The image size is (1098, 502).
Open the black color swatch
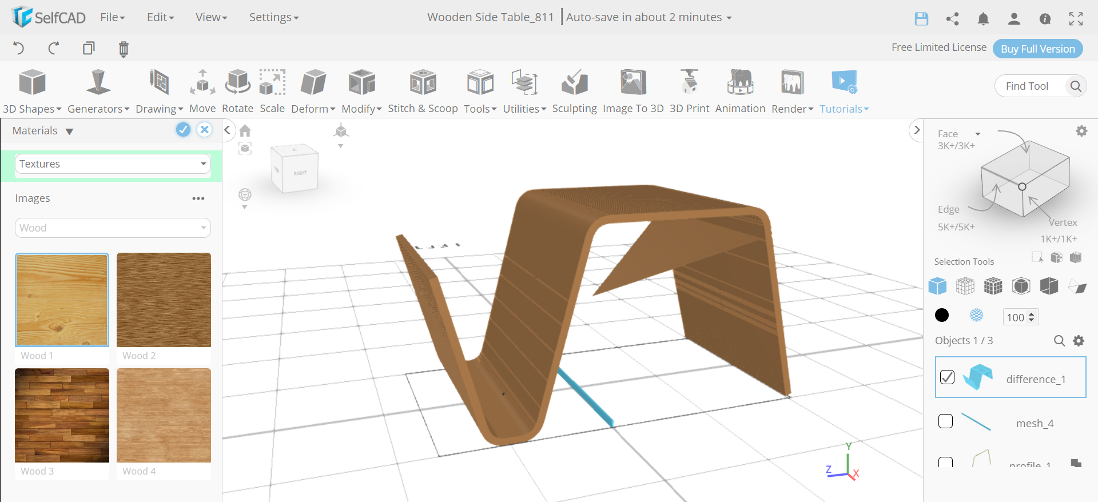[x=942, y=315]
